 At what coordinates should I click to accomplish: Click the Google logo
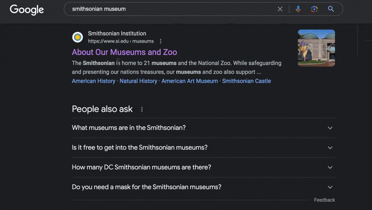(x=27, y=10)
